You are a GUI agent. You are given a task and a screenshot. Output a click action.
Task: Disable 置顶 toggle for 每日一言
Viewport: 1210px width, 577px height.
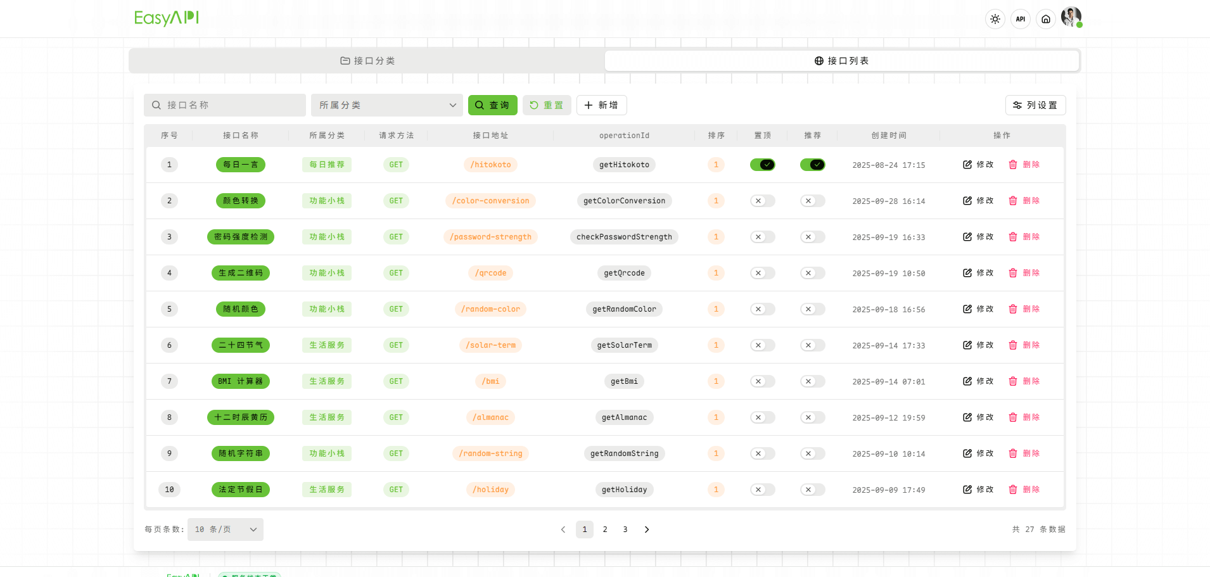[x=762, y=165]
